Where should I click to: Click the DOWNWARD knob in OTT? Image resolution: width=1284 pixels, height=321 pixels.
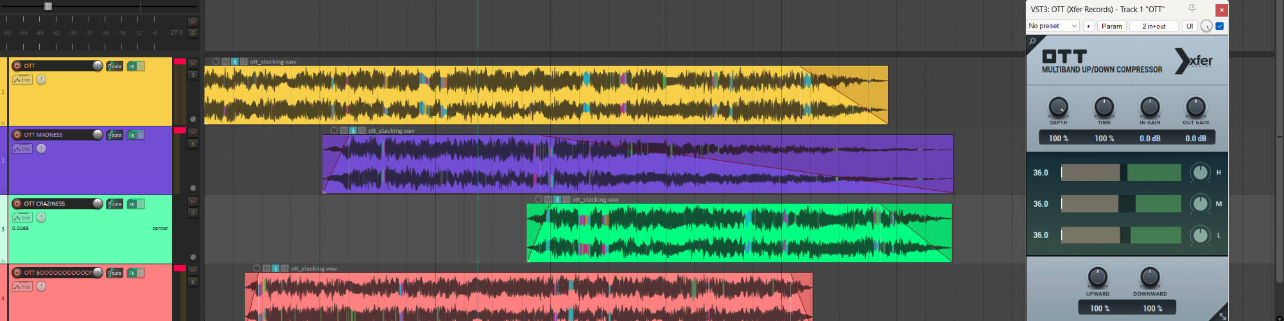pos(1150,277)
